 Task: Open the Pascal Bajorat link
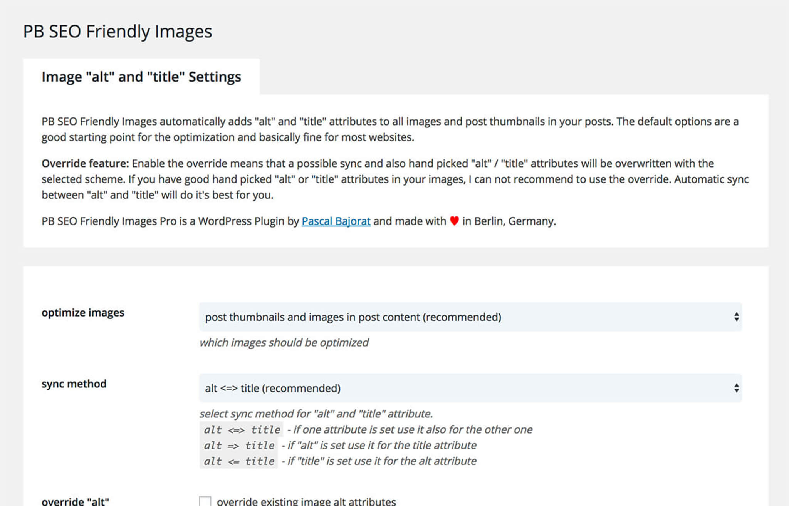pos(336,221)
